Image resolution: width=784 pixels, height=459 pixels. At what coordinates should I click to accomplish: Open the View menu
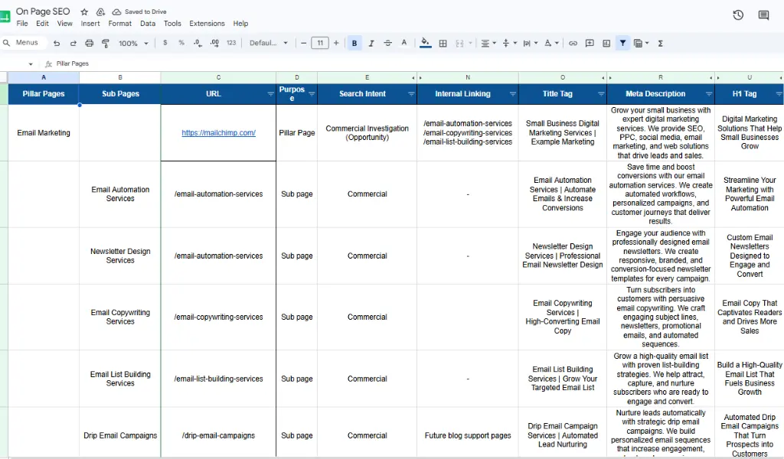click(64, 24)
